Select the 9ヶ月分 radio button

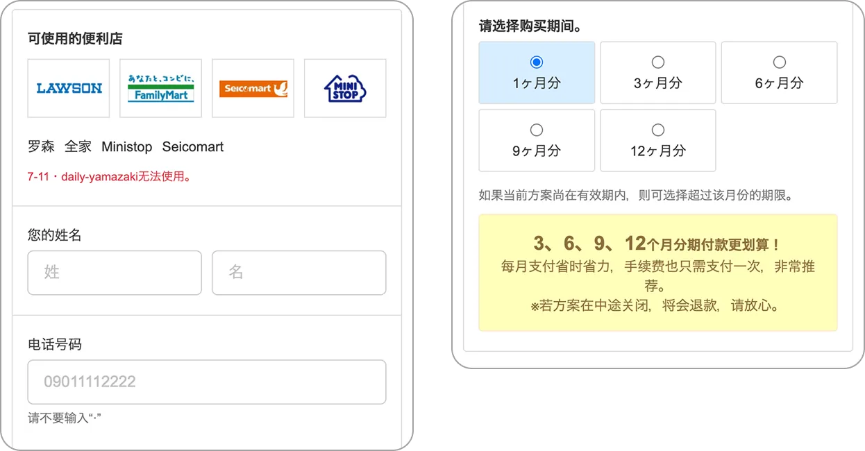pyautogui.click(x=537, y=130)
